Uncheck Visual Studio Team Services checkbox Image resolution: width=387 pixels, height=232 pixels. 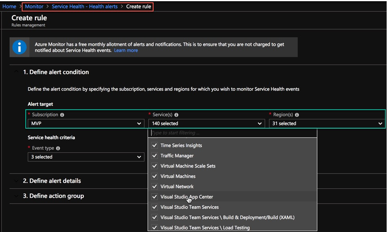pyautogui.click(x=154, y=207)
